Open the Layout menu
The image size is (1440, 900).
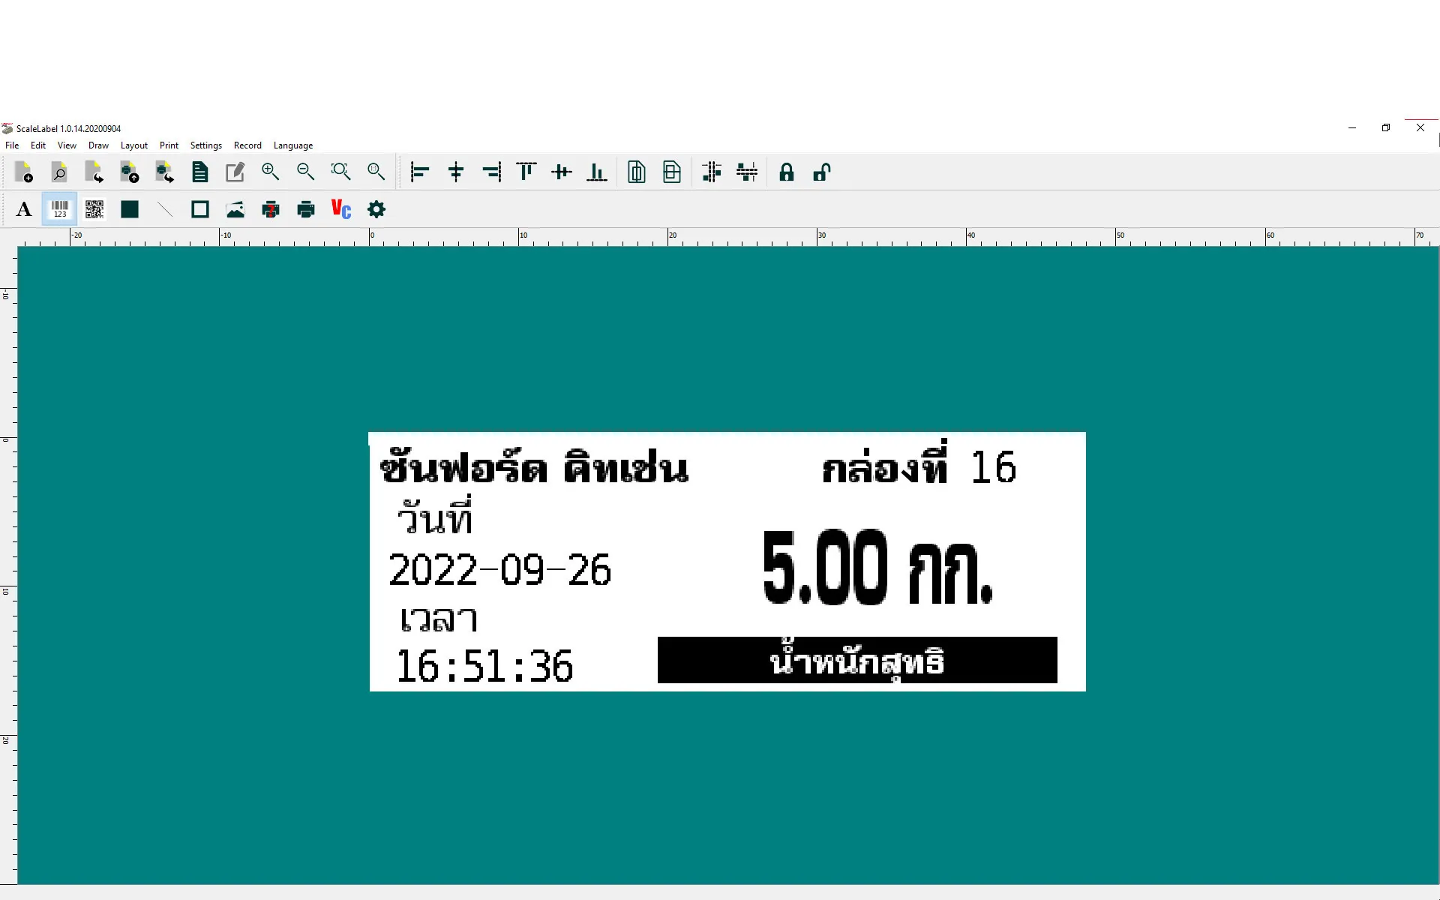tap(133, 145)
